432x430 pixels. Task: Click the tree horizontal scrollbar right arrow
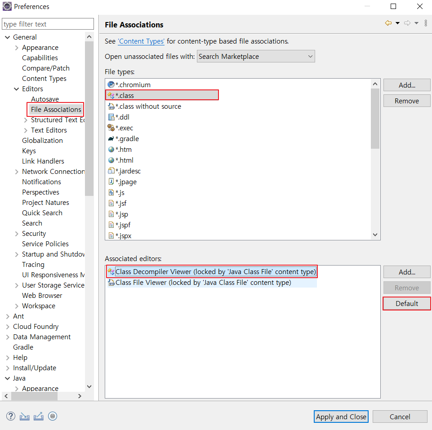80,396
